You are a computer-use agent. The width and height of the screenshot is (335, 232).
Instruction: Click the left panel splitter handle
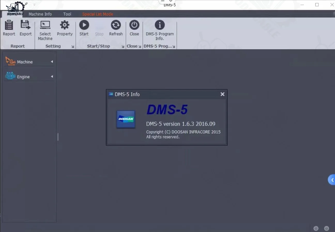point(58,137)
